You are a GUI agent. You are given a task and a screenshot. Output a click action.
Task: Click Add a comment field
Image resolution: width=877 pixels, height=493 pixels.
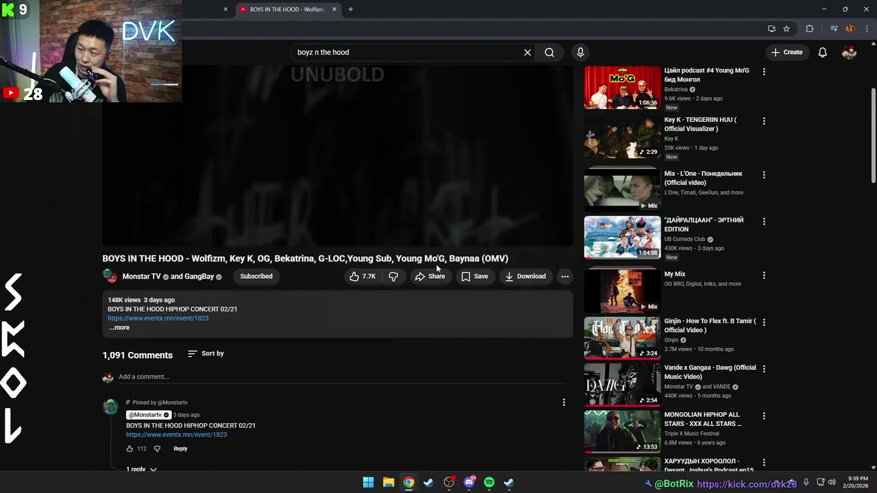pos(343,377)
